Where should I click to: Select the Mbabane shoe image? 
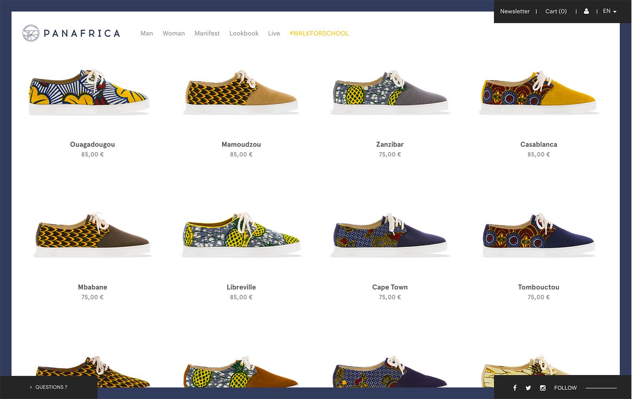click(92, 235)
